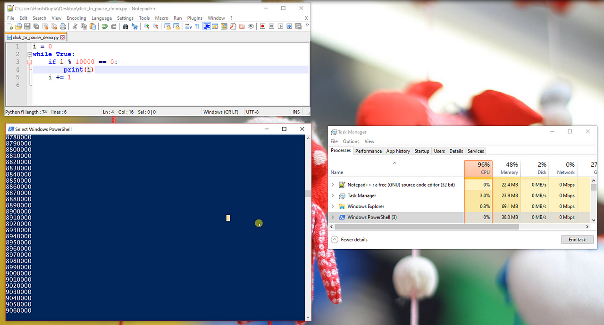Click the Windows PowerShell title bar icon
Image resolution: width=604 pixels, height=325 pixels.
[10, 129]
